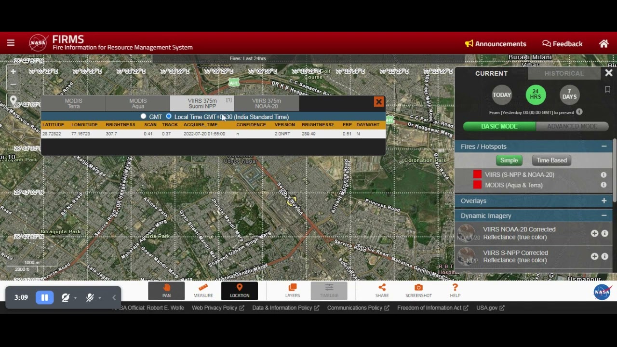
Task: Click acquire time 2022-07-20 01:56:00
Action: [204, 134]
